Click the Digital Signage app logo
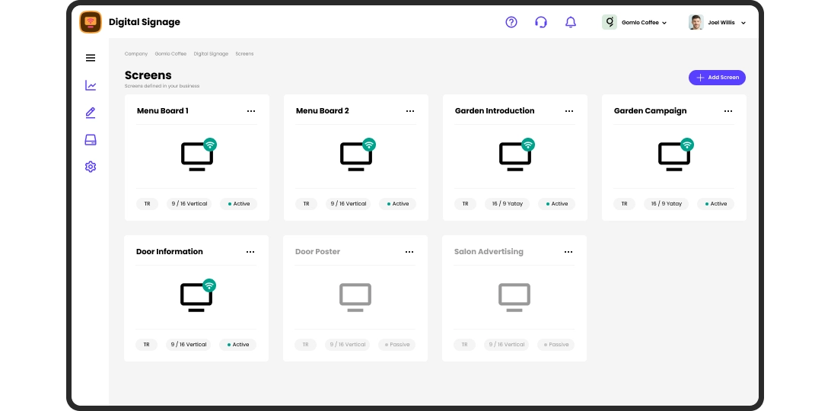The image size is (831, 411). click(91, 22)
